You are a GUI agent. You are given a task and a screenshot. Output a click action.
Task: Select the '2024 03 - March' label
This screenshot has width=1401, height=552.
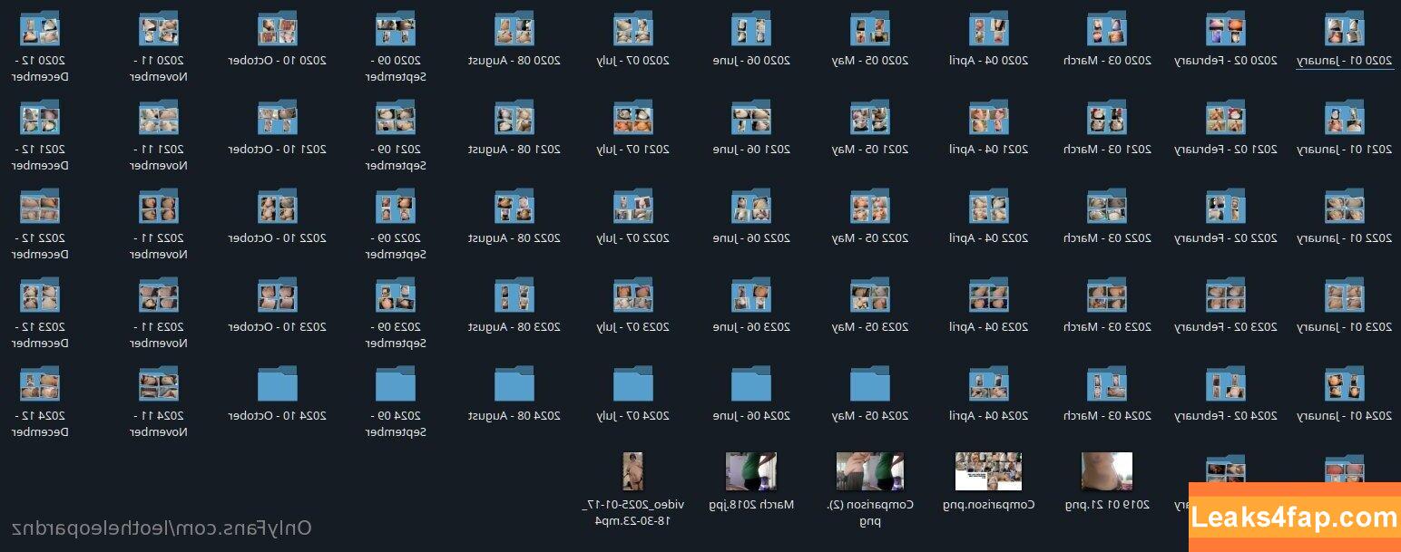click(x=1107, y=415)
